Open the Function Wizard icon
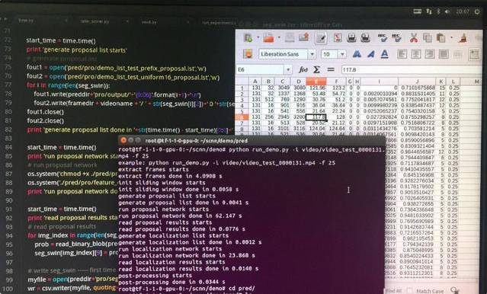Screen dimensions: 487x294 [x=303, y=69]
